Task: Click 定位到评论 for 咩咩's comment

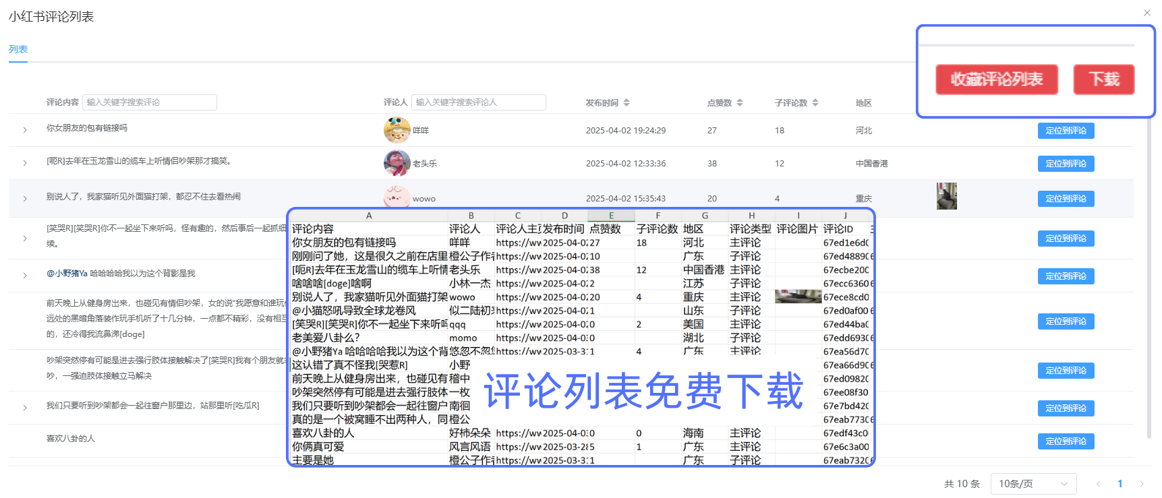Action: pyautogui.click(x=1066, y=131)
